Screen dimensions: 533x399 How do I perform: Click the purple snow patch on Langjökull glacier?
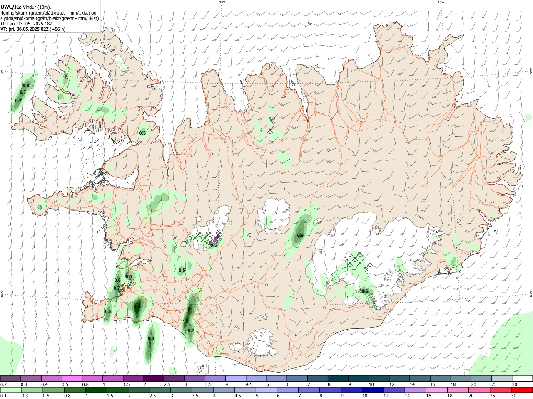click(x=214, y=240)
